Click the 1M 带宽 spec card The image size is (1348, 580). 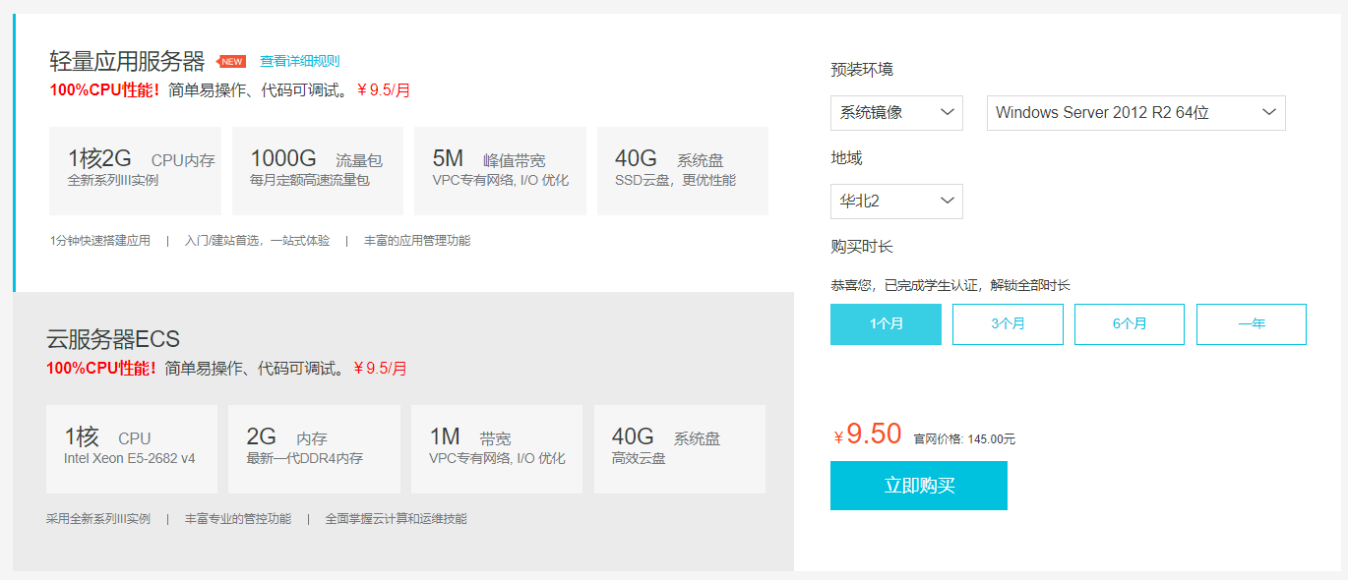point(497,449)
